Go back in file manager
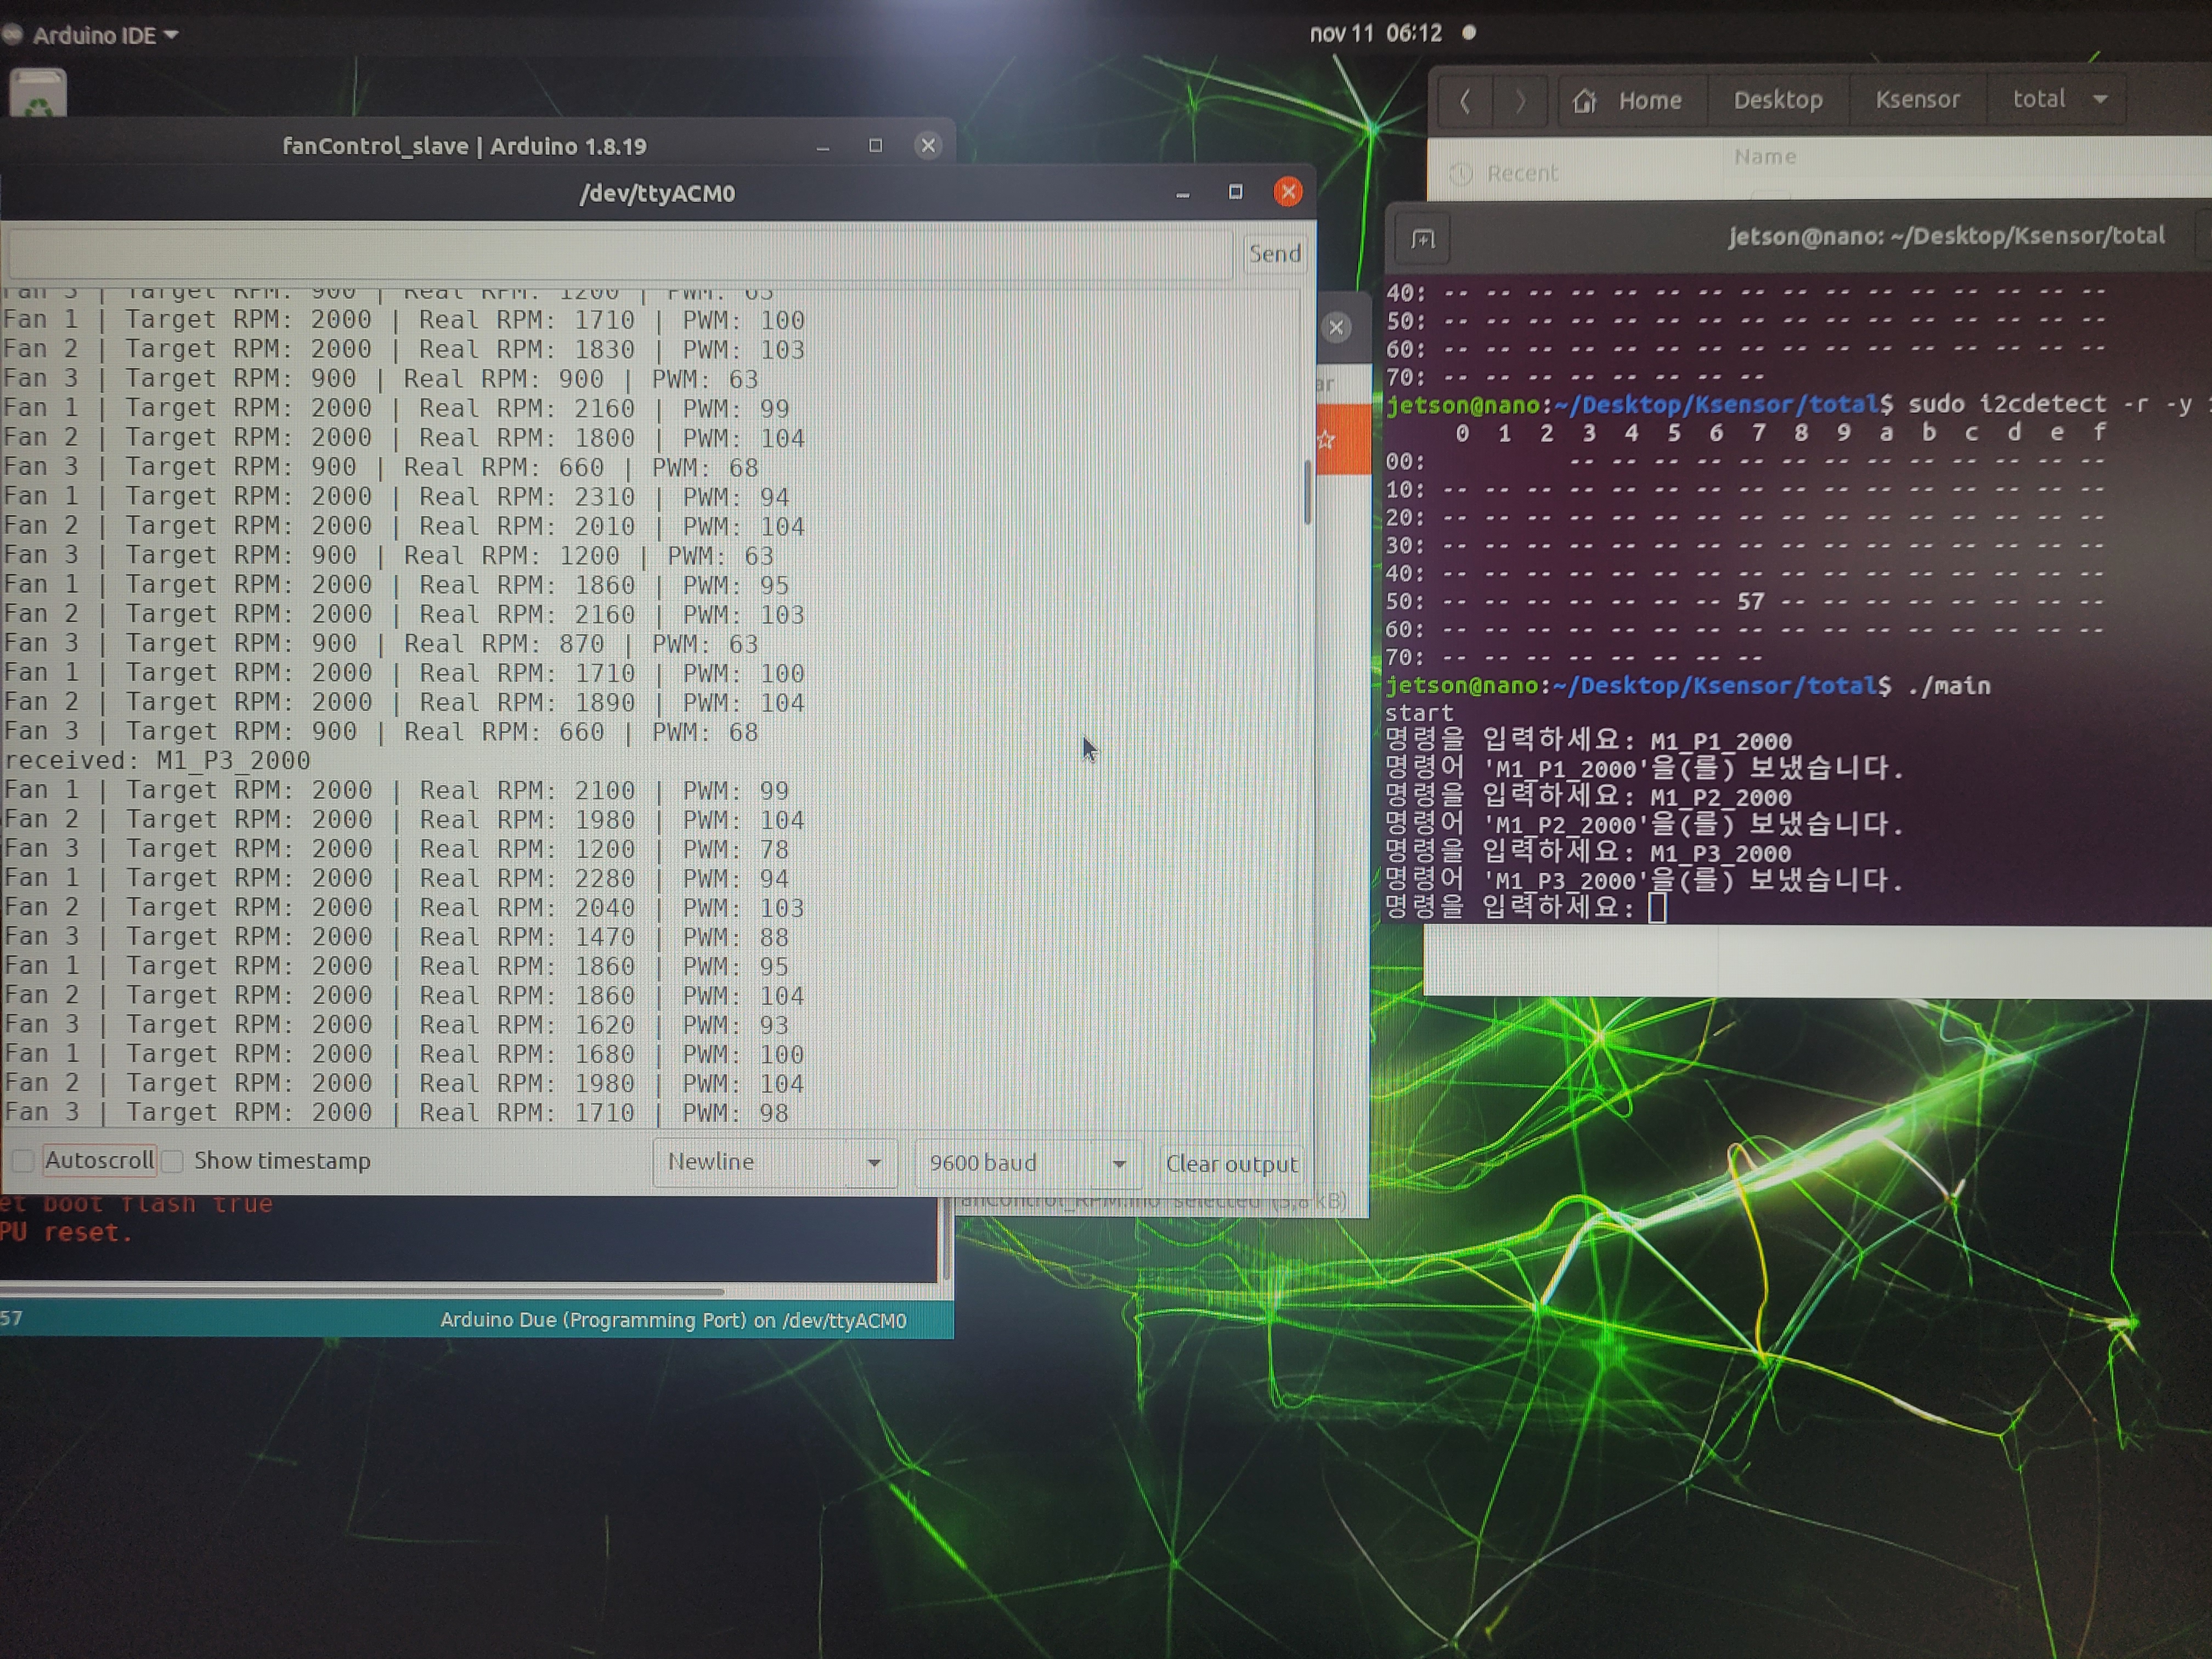The width and height of the screenshot is (2212, 1659). [x=1465, y=100]
